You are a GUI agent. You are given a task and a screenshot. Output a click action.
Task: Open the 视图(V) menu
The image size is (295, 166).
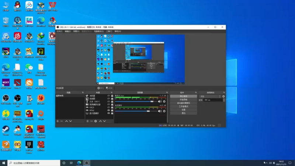coord(76,31)
